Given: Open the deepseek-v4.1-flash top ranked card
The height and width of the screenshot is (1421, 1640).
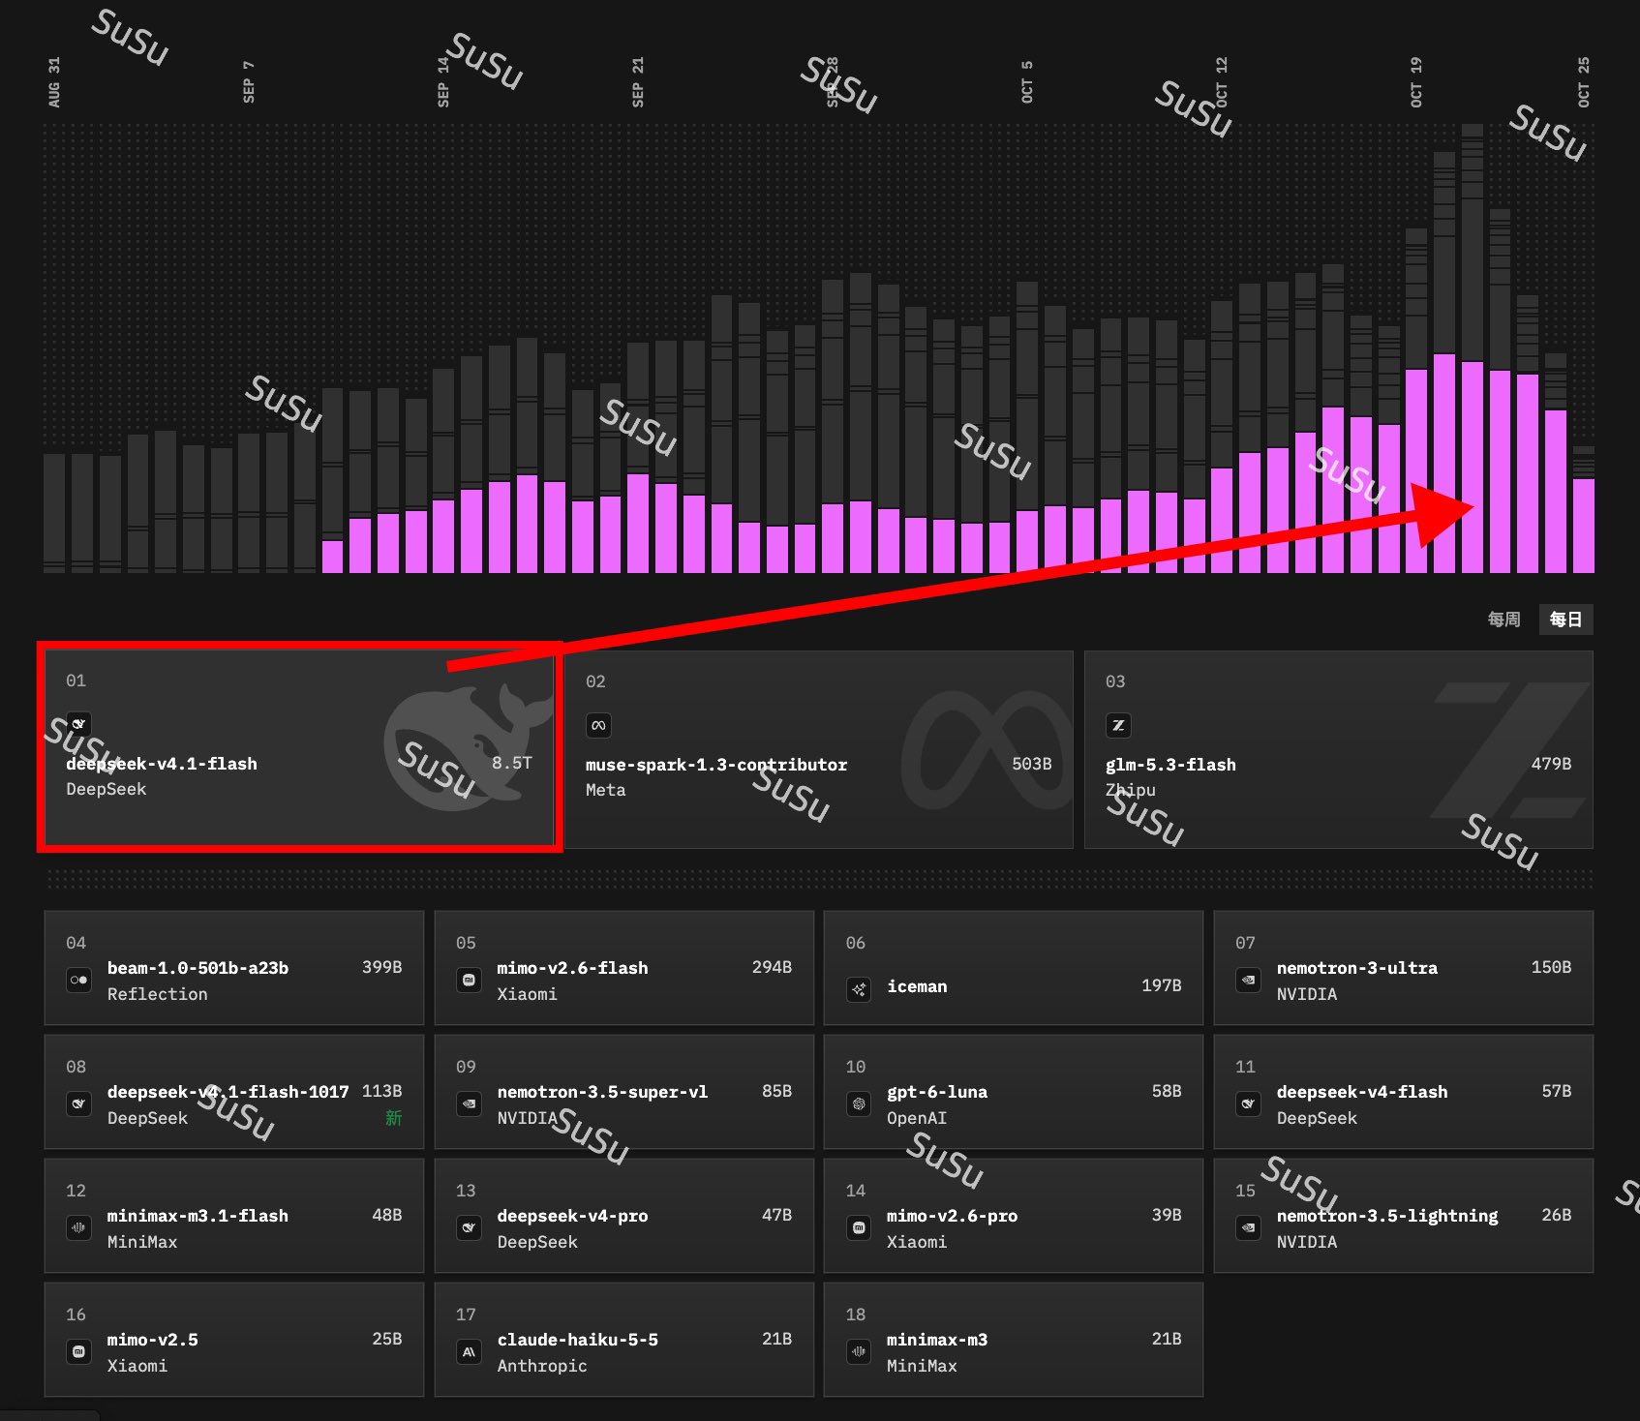Looking at the screenshot, I should point(299,748).
